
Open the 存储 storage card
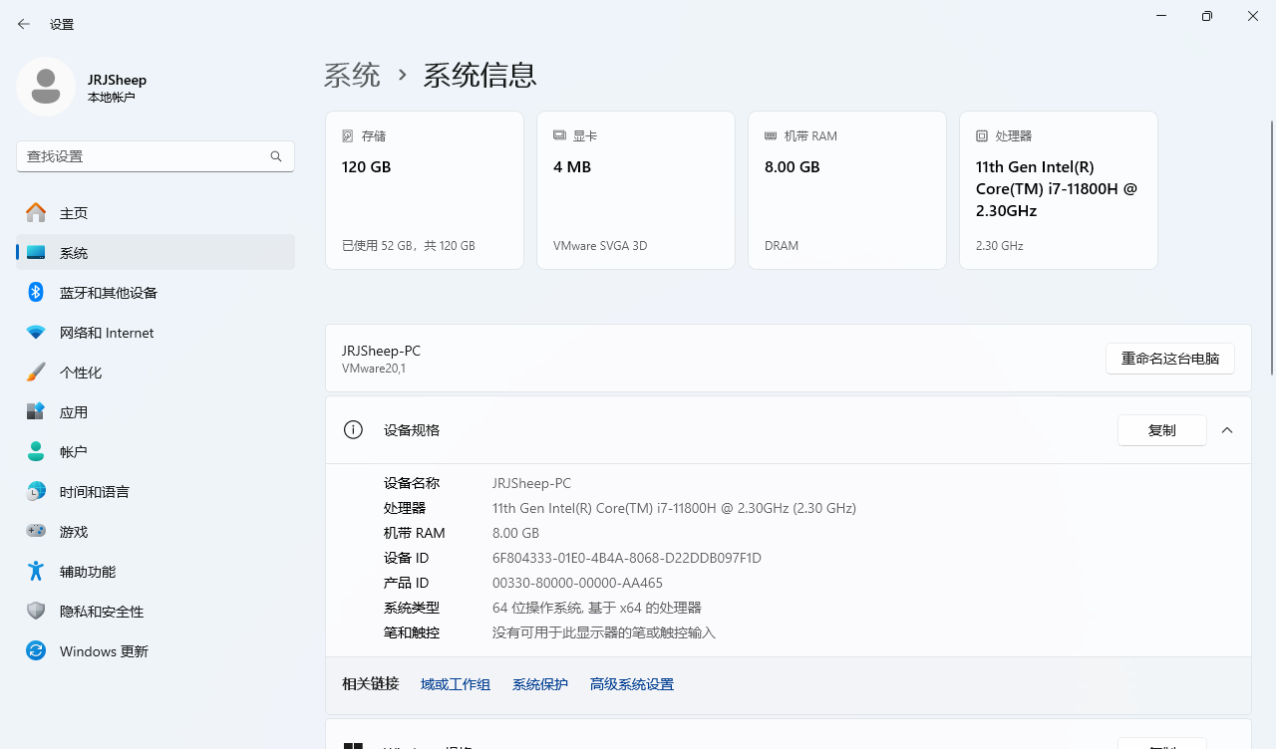[425, 189]
